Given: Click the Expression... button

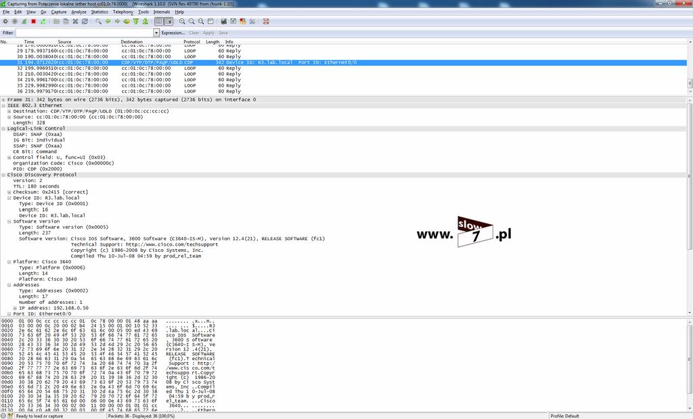Looking at the screenshot, I should point(173,32).
